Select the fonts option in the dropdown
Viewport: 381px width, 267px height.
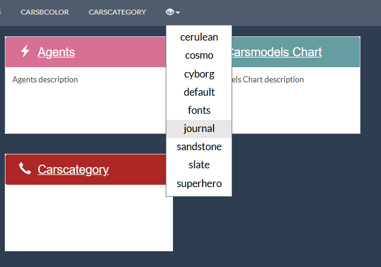[199, 110]
